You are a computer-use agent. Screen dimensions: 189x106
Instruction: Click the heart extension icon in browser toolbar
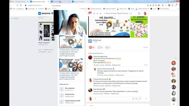(159, 5)
